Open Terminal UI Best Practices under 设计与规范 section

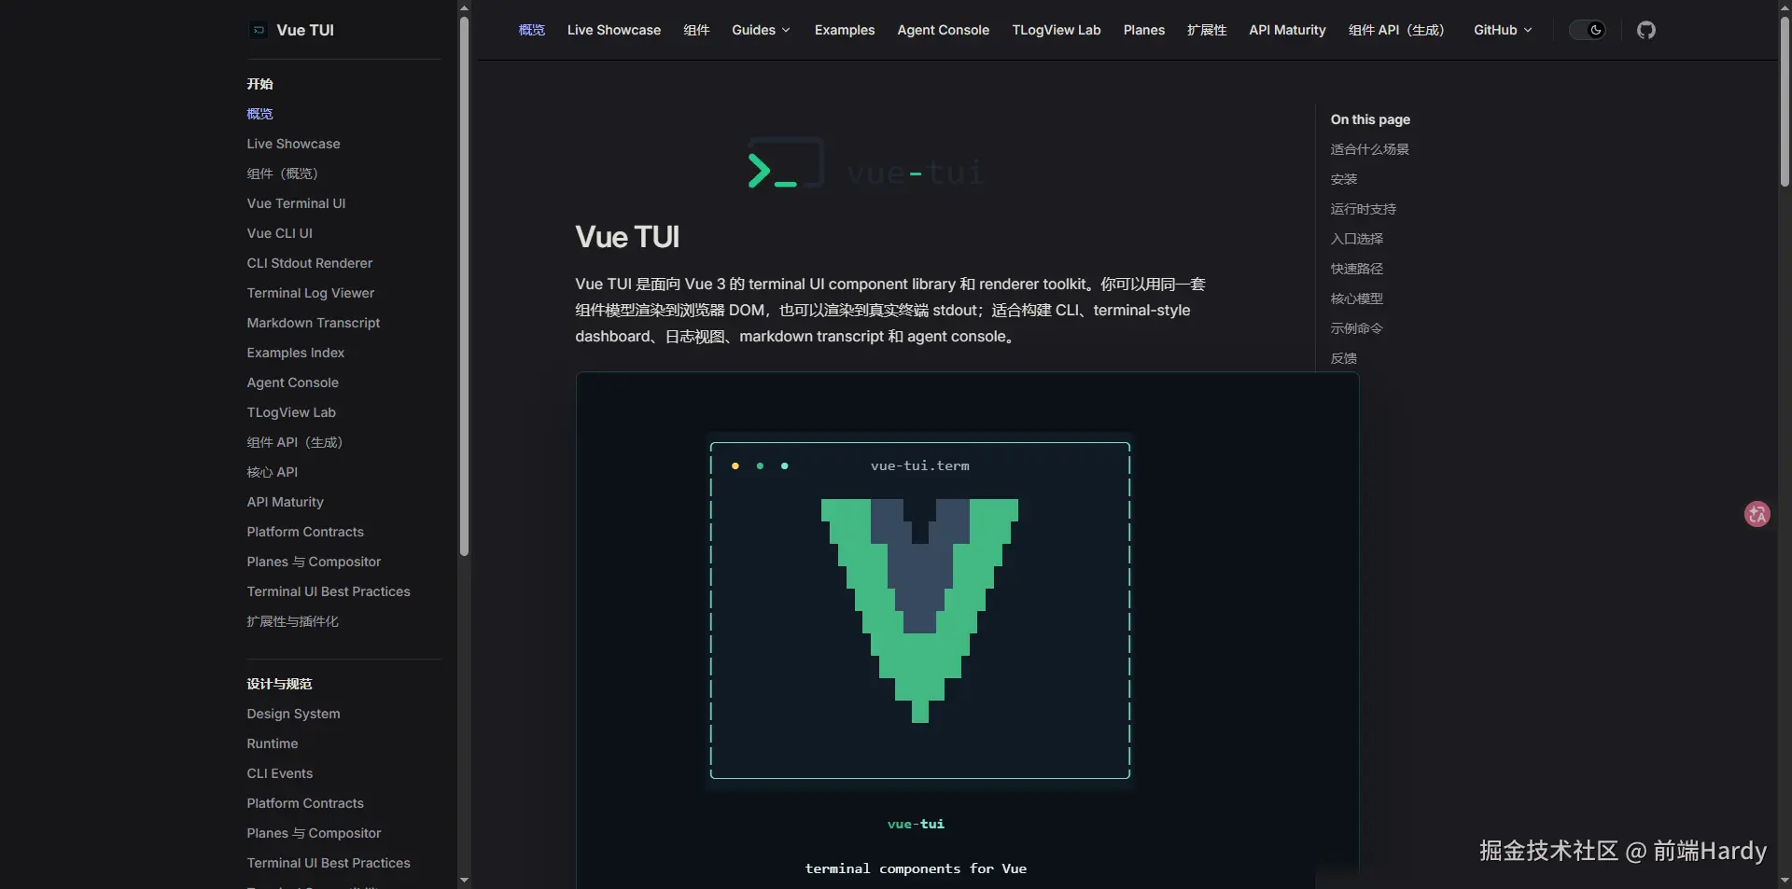click(329, 863)
